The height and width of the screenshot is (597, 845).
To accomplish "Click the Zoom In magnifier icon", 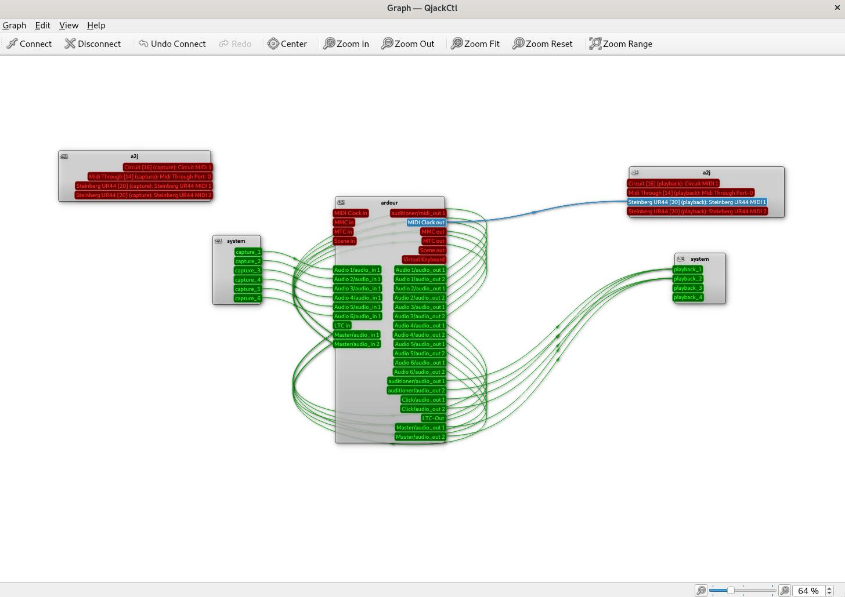I will (x=329, y=43).
